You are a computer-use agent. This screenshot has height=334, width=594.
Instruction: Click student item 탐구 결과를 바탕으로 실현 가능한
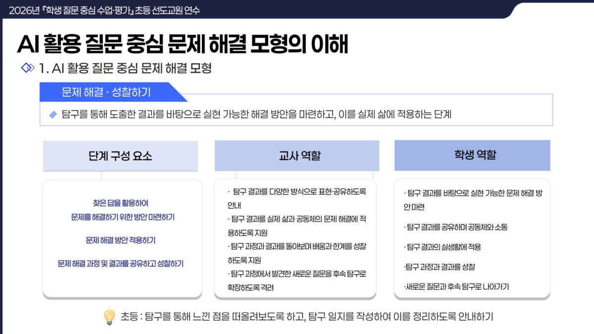click(473, 200)
